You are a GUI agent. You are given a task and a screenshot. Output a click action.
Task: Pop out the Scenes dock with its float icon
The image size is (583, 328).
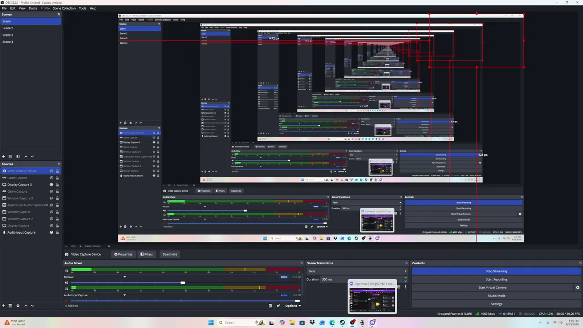(x=59, y=14)
